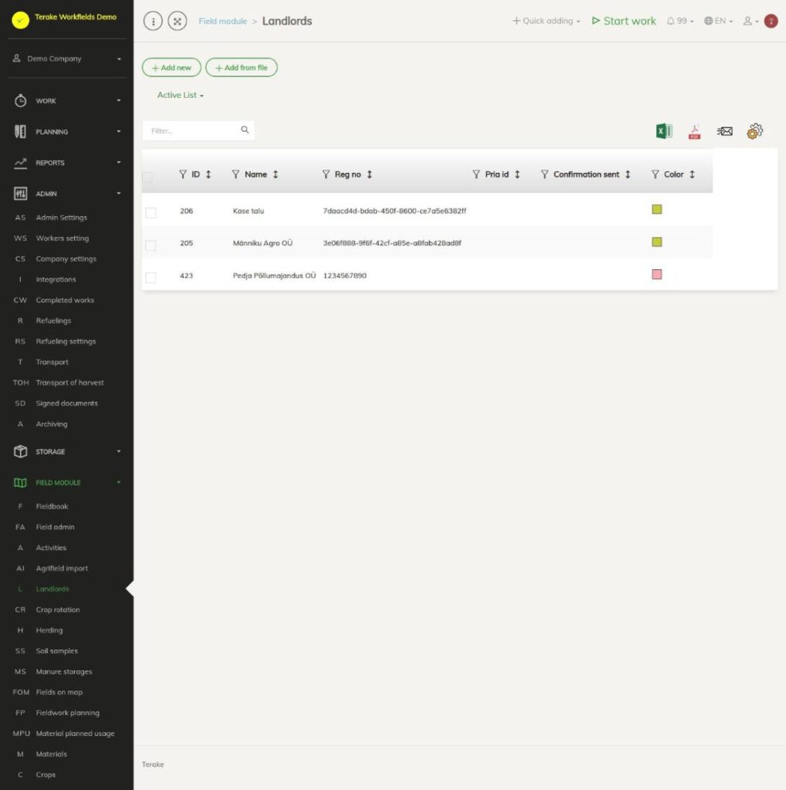
Task: Open the EN language dropdown
Action: 718,21
